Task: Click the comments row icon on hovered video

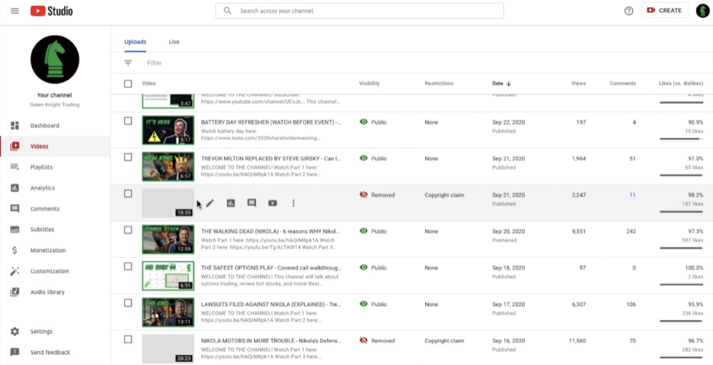Action: (252, 203)
